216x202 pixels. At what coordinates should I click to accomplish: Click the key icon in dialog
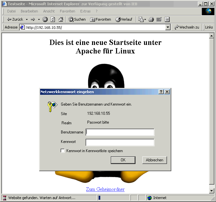click(x=52, y=107)
